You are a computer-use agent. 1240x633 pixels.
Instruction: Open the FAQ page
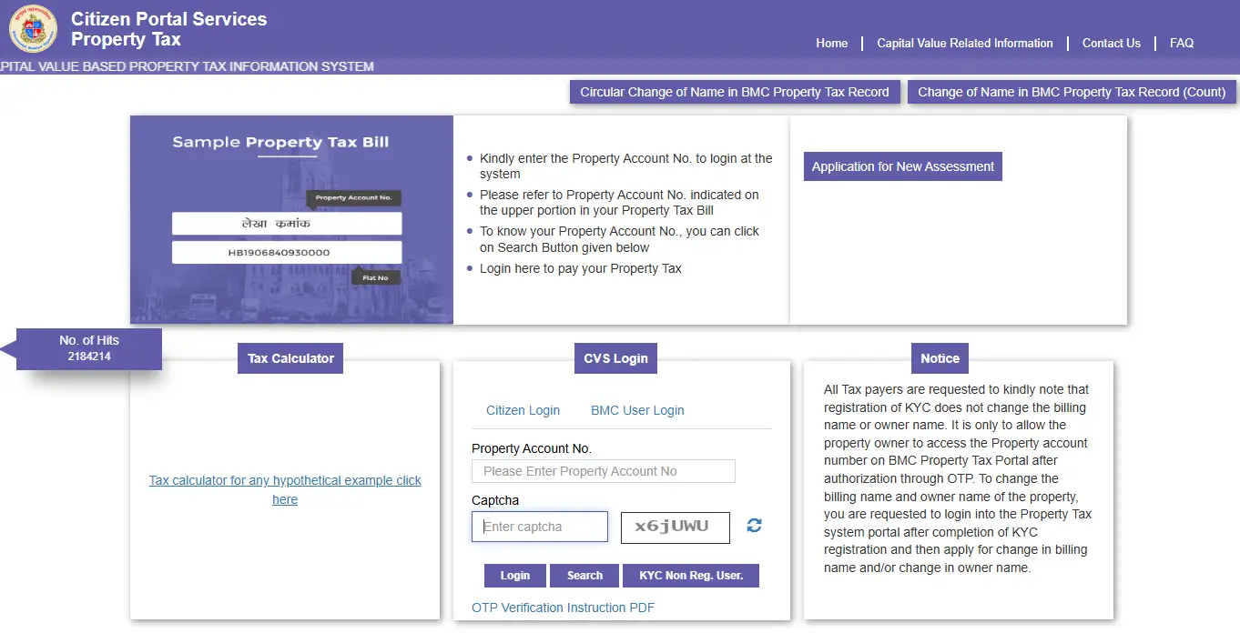[1181, 43]
